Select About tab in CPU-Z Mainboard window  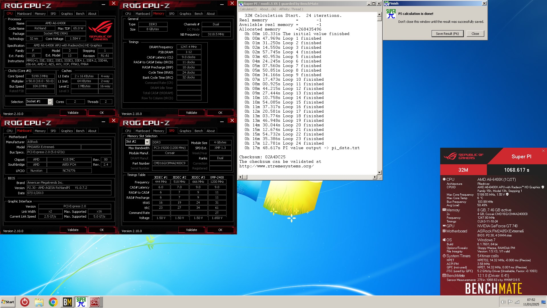click(92, 131)
